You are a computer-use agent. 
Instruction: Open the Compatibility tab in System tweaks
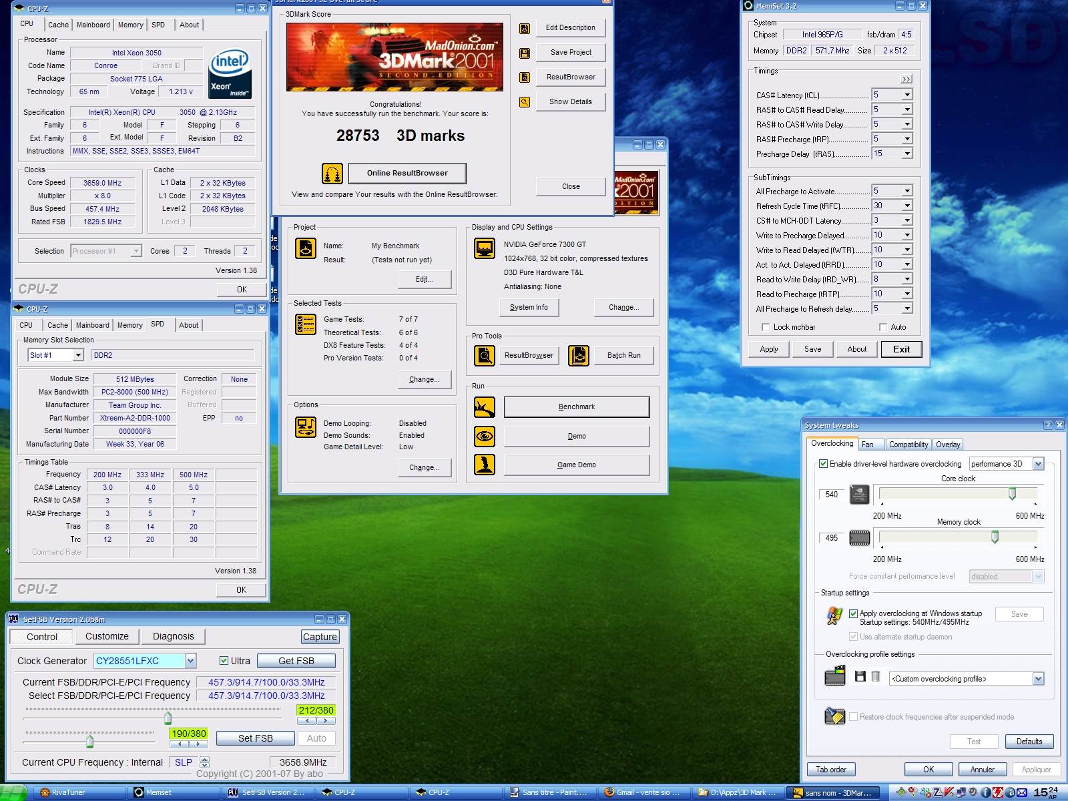908,445
